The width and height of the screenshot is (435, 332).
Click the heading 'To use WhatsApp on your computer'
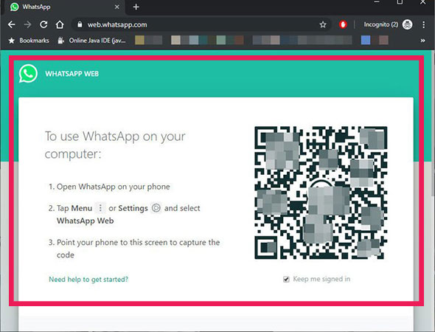coord(115,145)
